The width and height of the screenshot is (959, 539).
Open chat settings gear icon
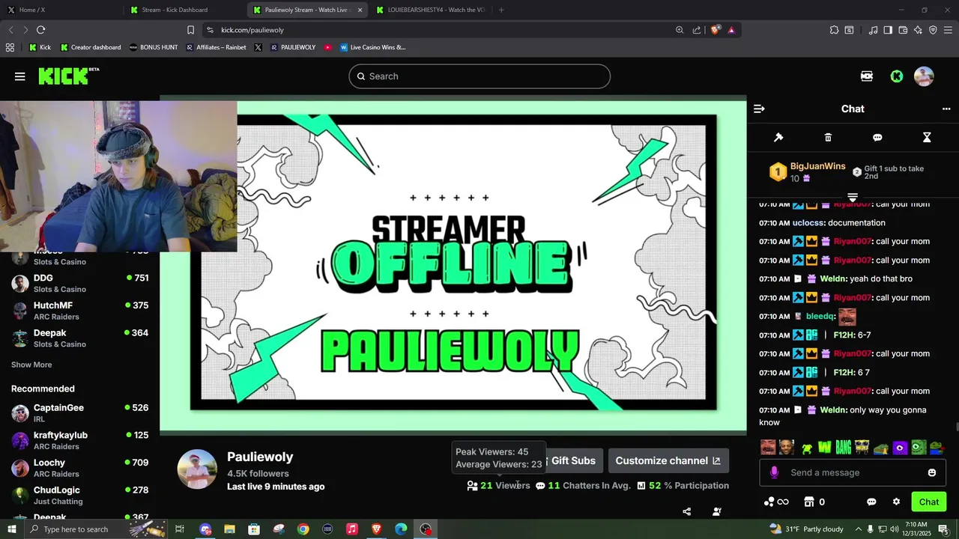[896, 502]
